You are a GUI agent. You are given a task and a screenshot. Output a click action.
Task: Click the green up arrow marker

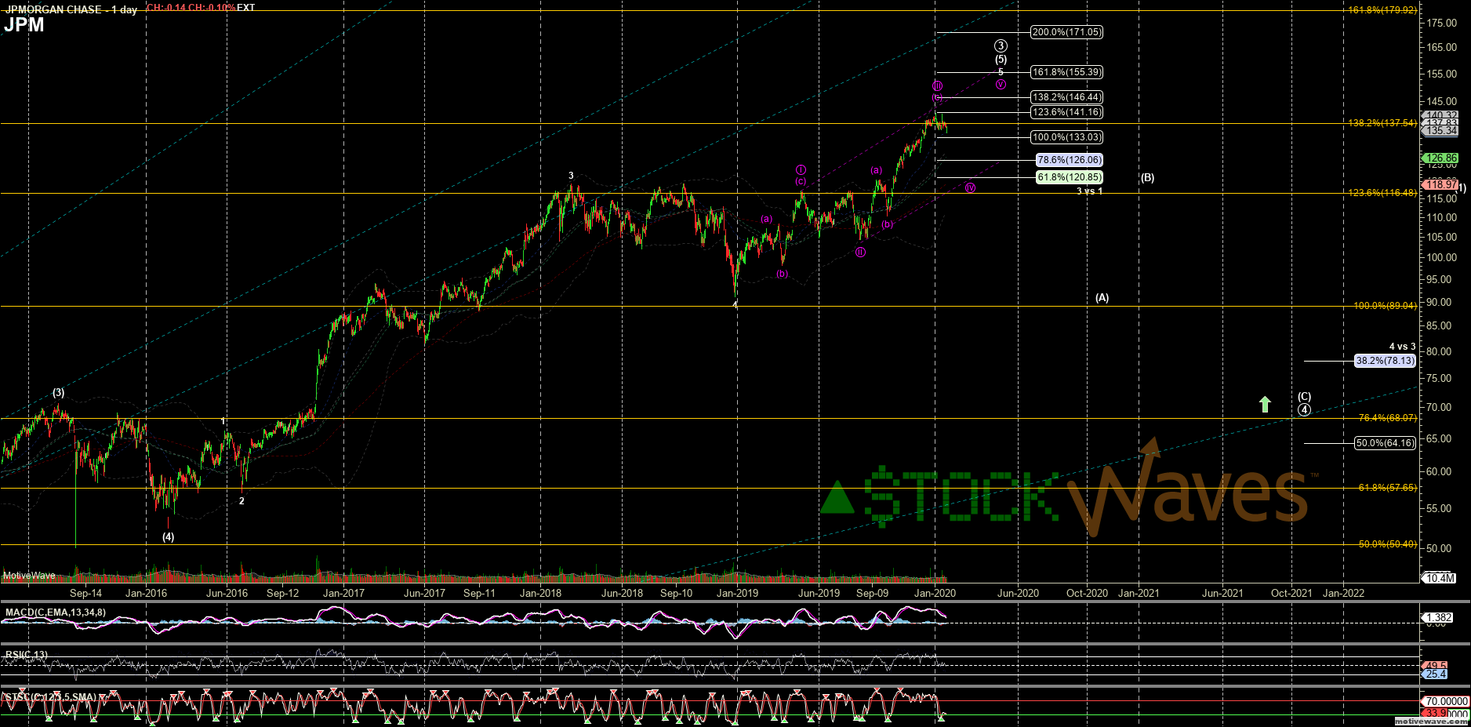(x=1265, y=404)
